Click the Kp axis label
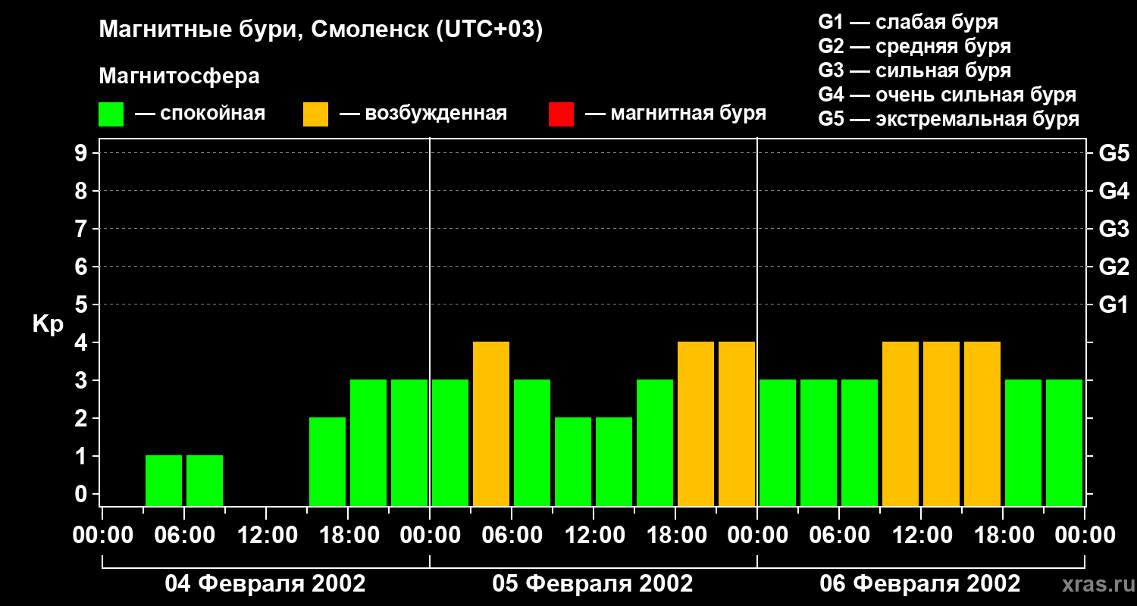The image size is (1137, 606). click(48, 326)
